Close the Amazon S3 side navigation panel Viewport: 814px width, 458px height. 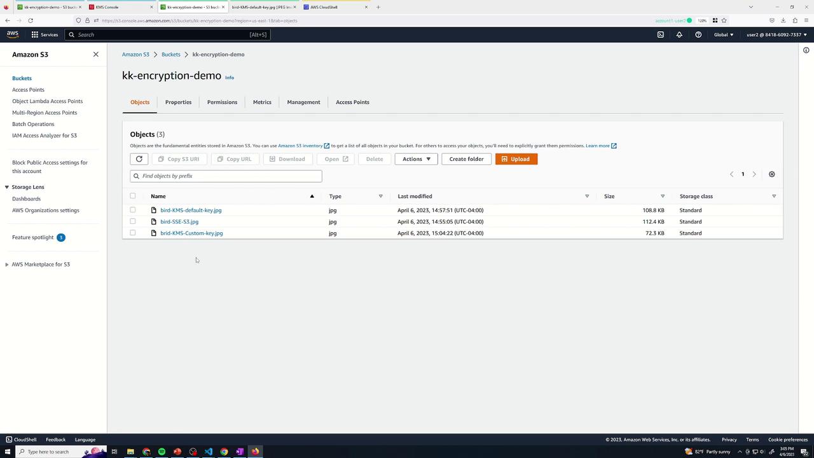coord(96,54)
